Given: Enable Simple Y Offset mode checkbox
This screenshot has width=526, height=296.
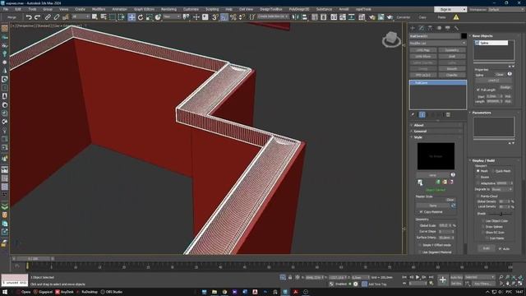Looking at the screenshot, I should [420, 245].
